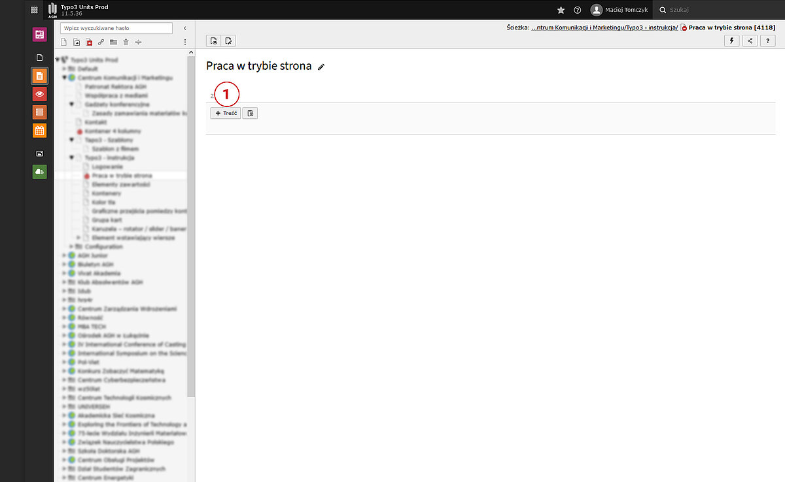
Task: Clear caches with the lightning icon
Action: (x=732, y=40)
